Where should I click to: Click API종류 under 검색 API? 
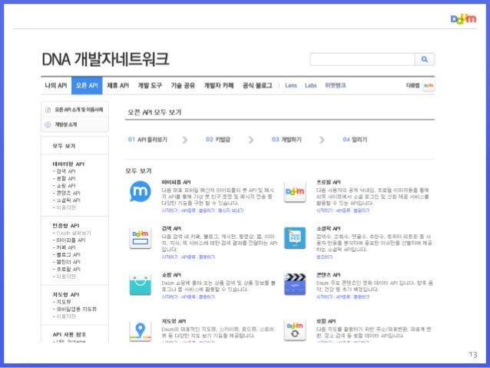pyautogui.click(x=188, y=257)
